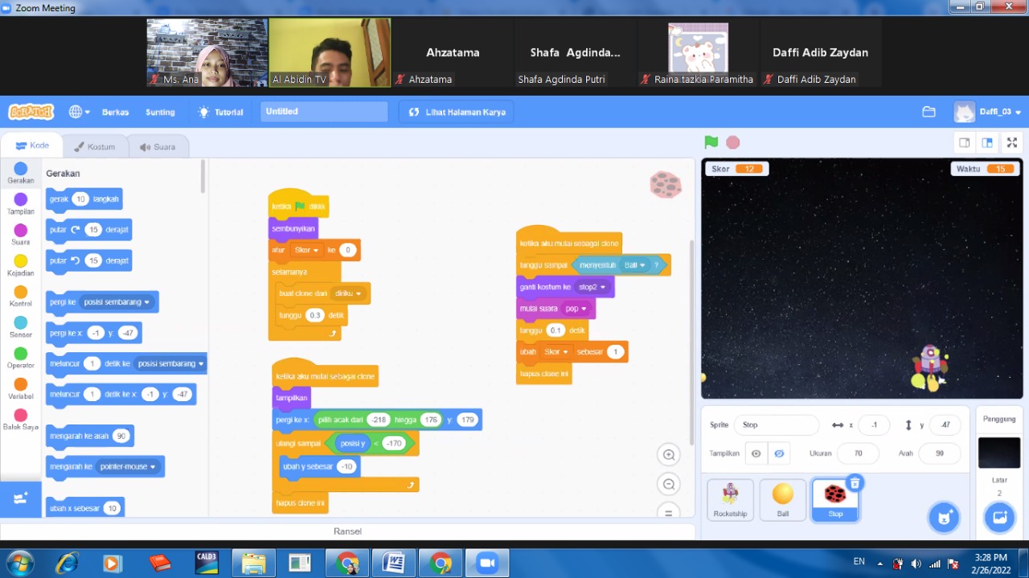Screen dimensions: 1029x578
Task: Click the Sprite name field Stop
Action: pyautogui.click(x=776, y=424)
